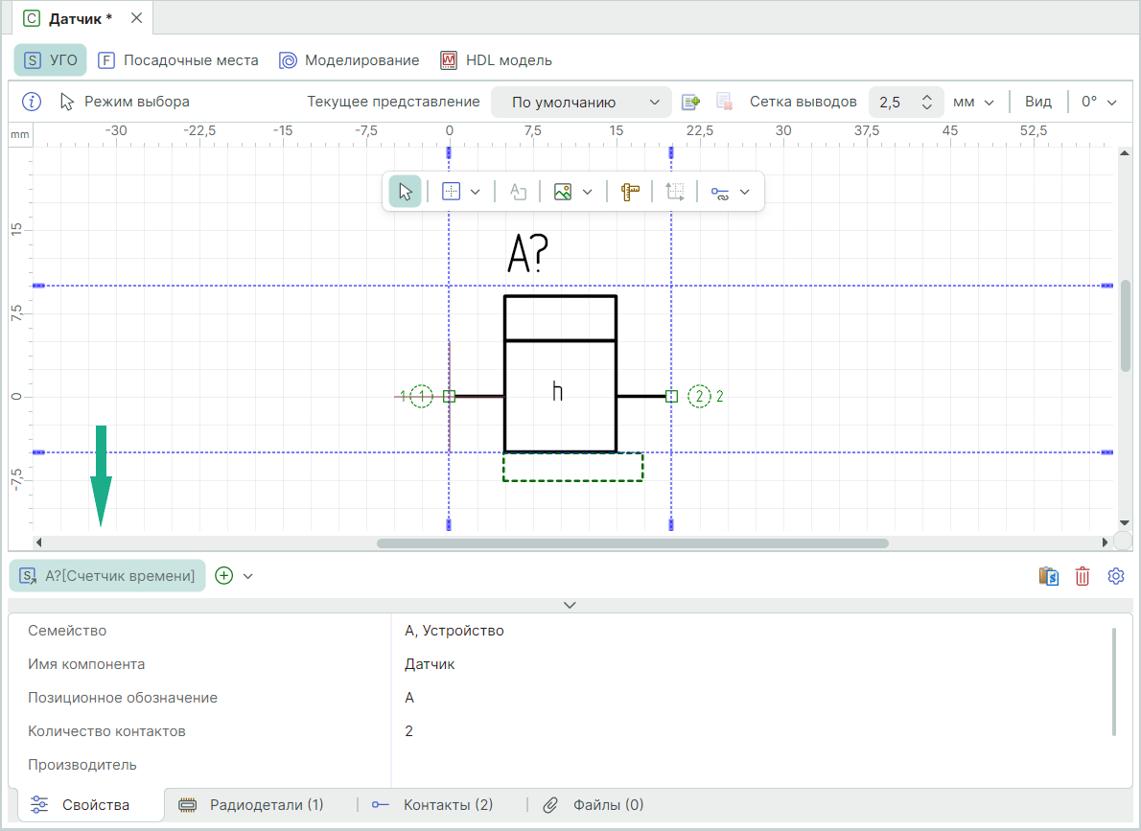This screenshot has width=1141, height=831.
Task: Select the insert image tool icon
Action: [563, 192]
